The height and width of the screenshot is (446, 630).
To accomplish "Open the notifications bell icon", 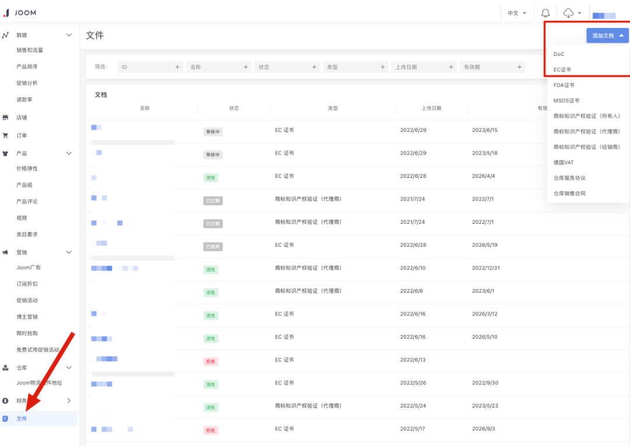I will (545, 13).
